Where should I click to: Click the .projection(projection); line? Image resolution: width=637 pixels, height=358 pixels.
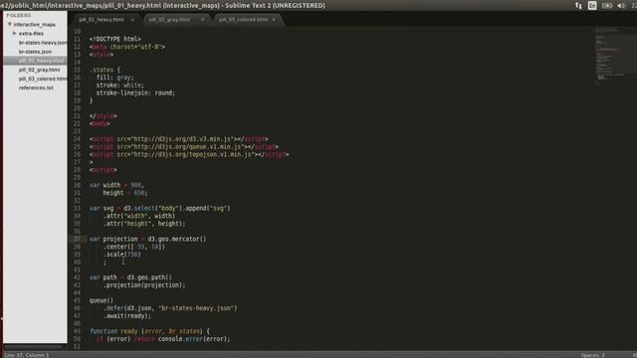click(x=144, y=285)
